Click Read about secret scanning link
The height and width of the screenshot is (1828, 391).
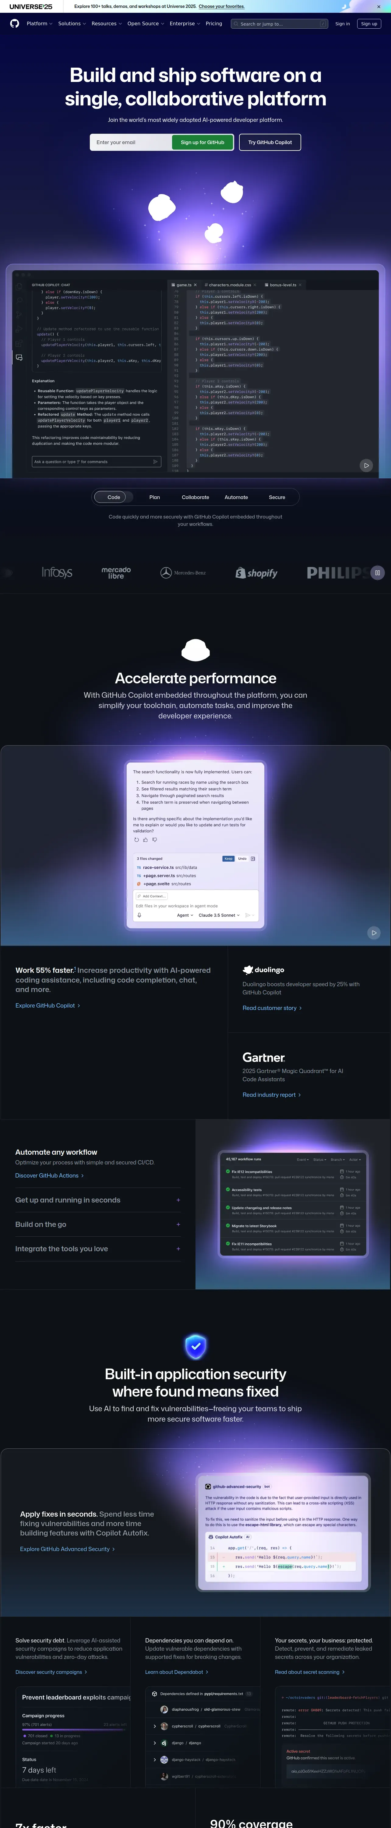[309, 1672]
